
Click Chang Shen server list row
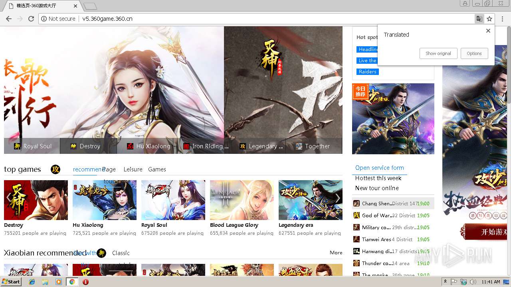pyautogui.click(x=393, y=203)
